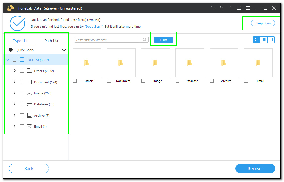Focus the name or path search field

(x=111, y=40)
